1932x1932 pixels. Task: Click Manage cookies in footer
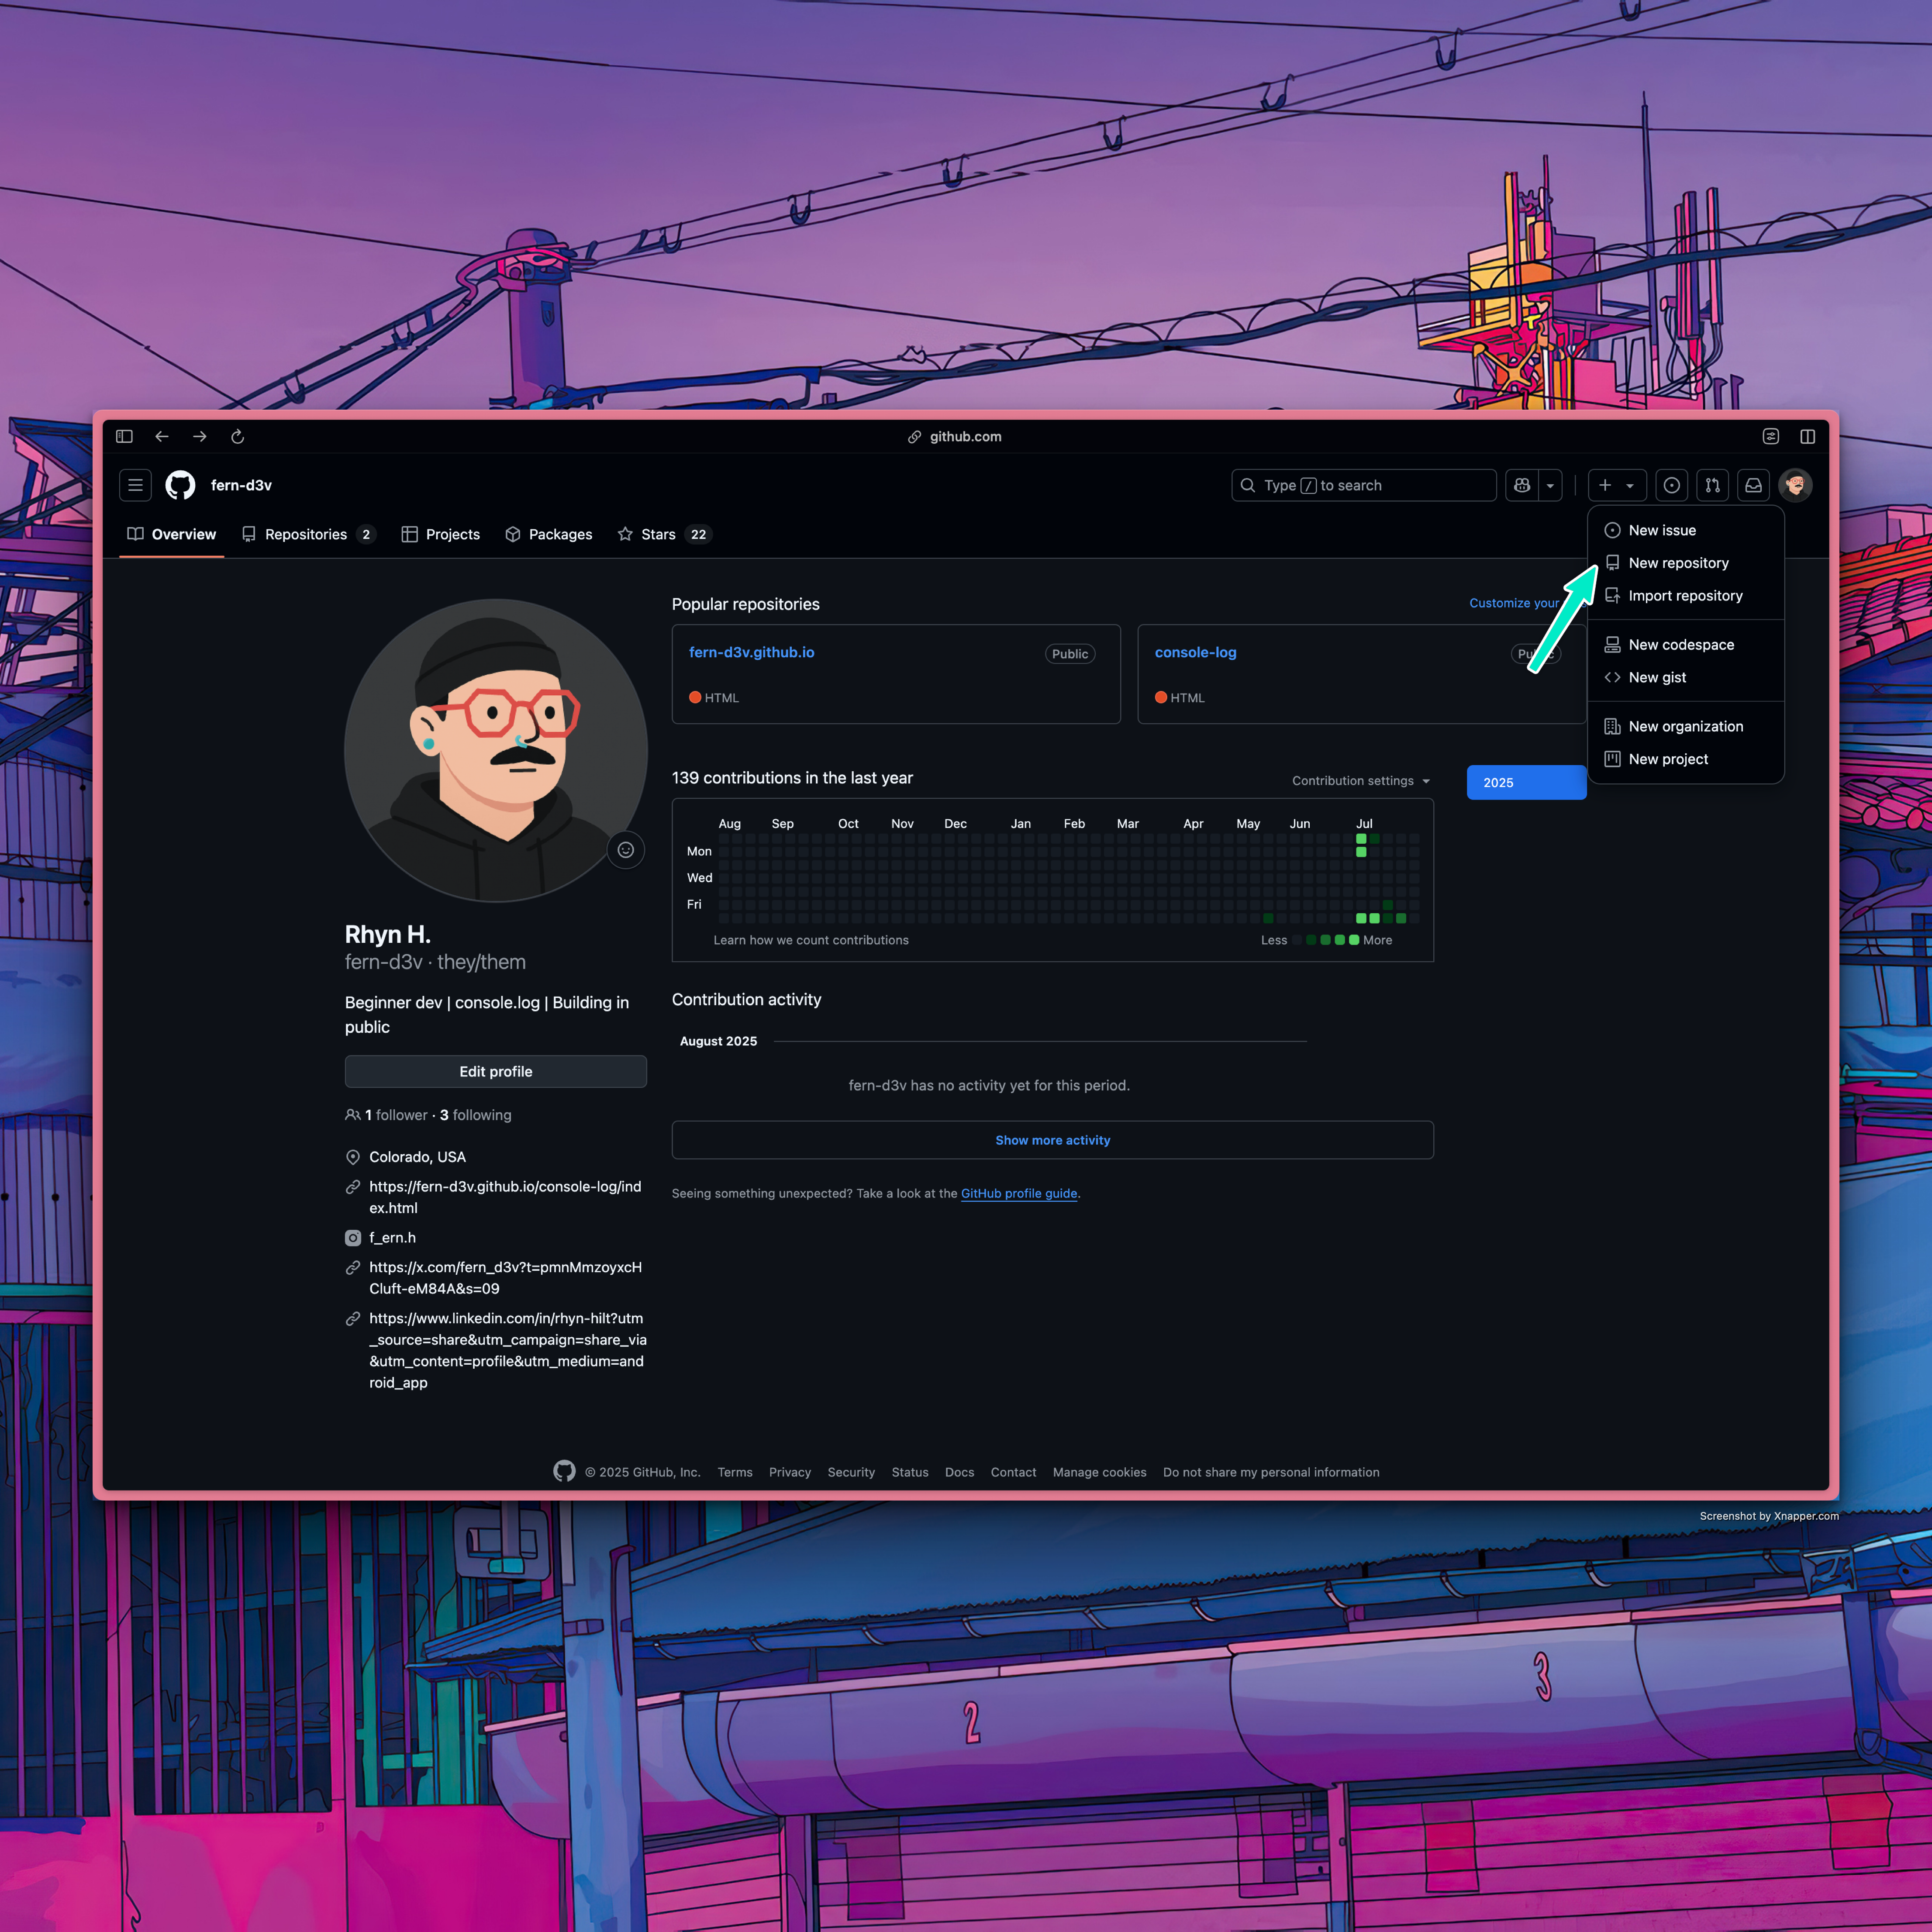1099,1472
